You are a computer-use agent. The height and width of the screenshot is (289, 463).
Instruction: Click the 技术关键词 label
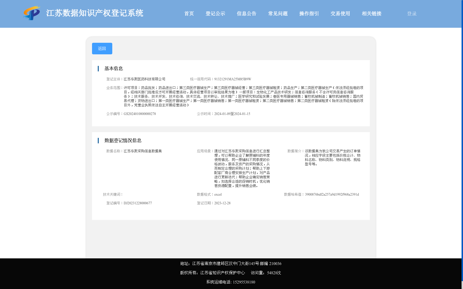coord(113,194)
